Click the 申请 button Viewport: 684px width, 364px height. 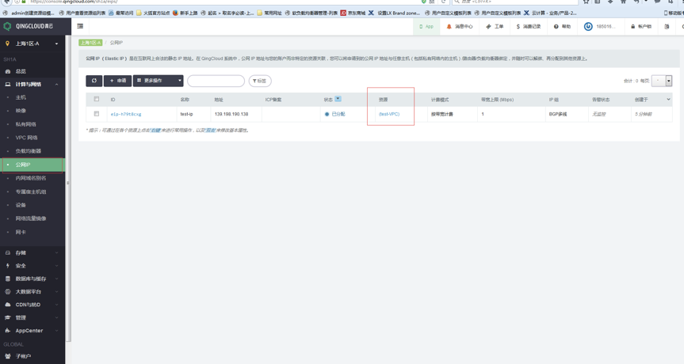coord(118,81)
